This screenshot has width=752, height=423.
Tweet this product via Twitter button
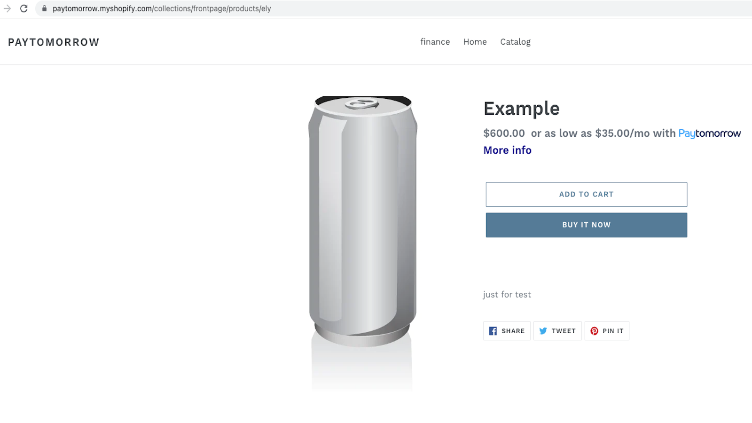tap(557, 331)
